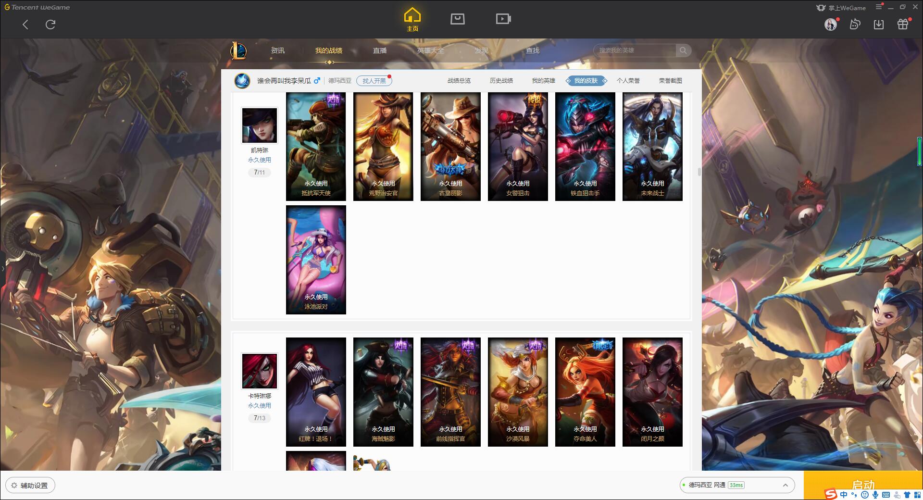Switch to 荣誉截图 sub-tab
Screen dimensions: 923x500
671,81
